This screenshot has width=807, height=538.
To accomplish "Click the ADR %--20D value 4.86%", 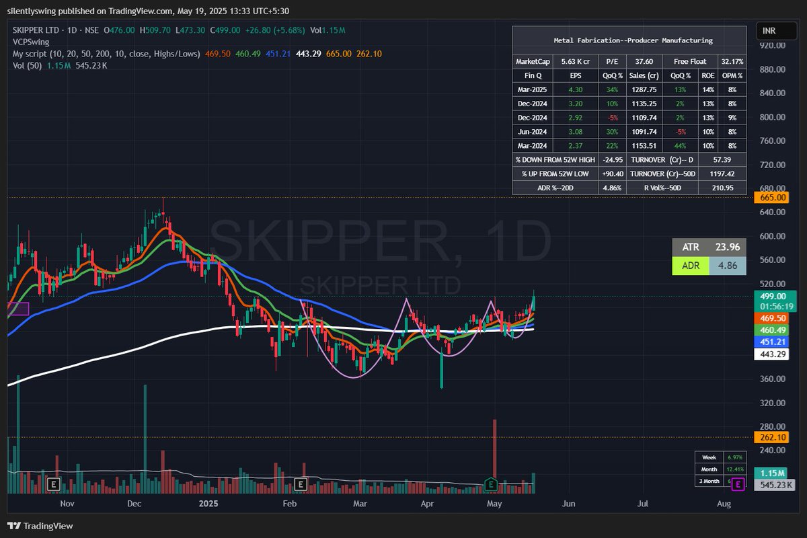I will (x=612, y=188).
